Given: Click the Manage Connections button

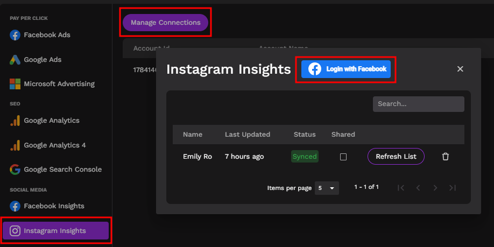Looking at the screenshot, I should 165,23.
